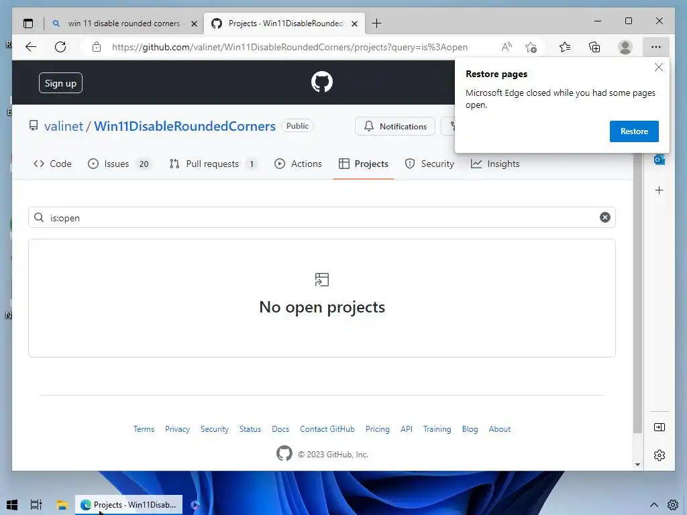Image resolution: width=687 pixels, height=515 pixels.
Task: Show hidden system tray icons
Action: pyautogui.click(x=653, y=505)
